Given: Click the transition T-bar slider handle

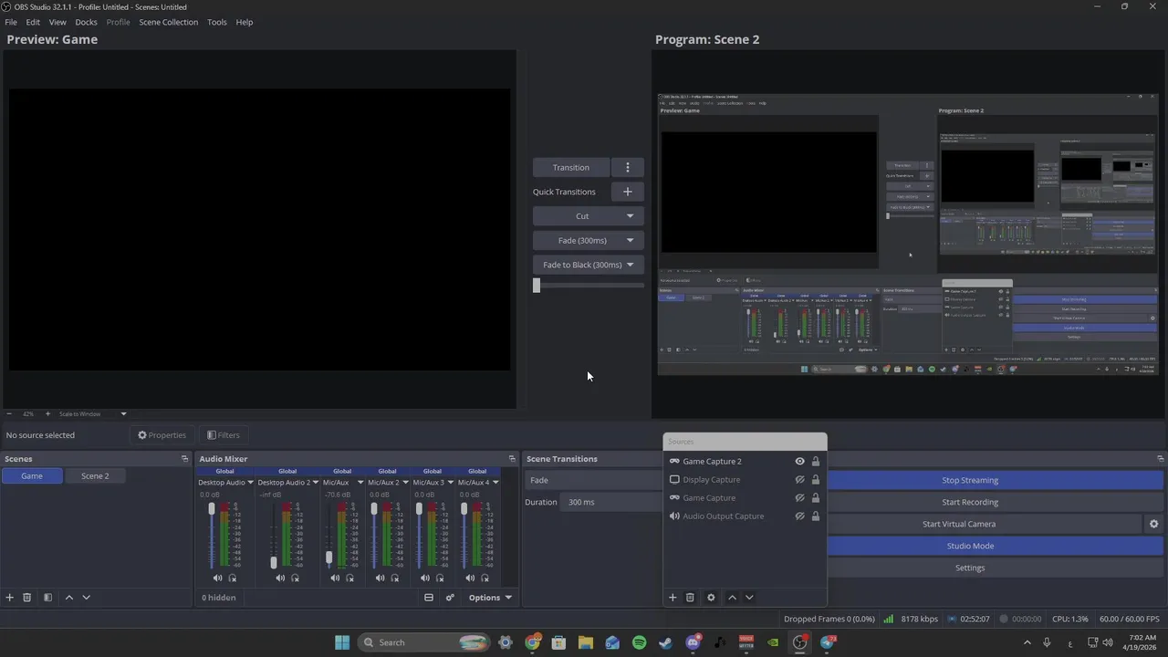Looking at the screenshot, I should pyautogui.click(x=537, y=286).
